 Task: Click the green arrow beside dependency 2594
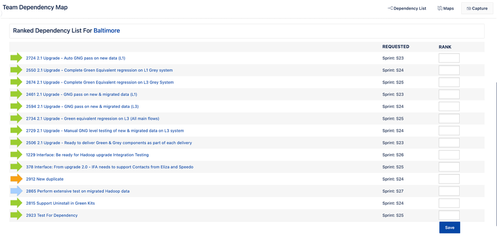[x=16, y=106]
